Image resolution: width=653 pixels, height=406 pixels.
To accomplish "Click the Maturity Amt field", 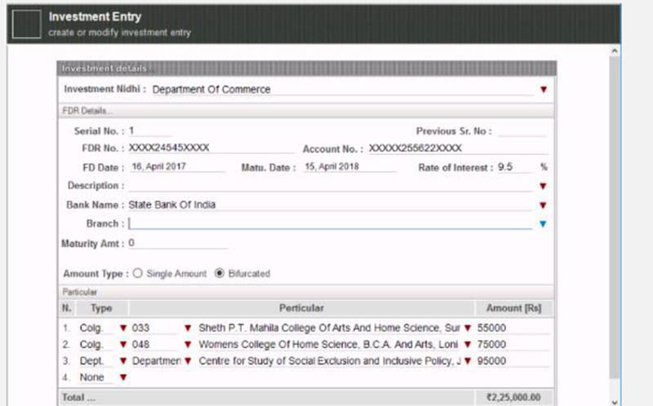I will [178, 243].
